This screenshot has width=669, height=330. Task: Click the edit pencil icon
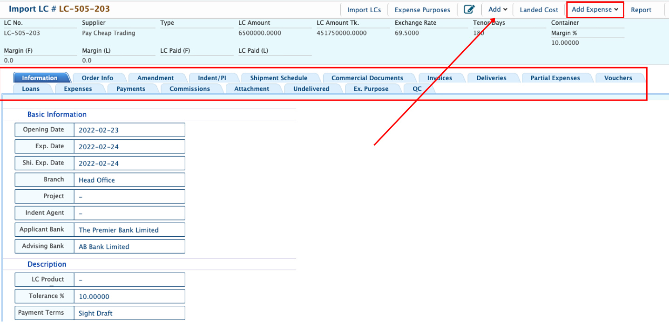[469, 9]
